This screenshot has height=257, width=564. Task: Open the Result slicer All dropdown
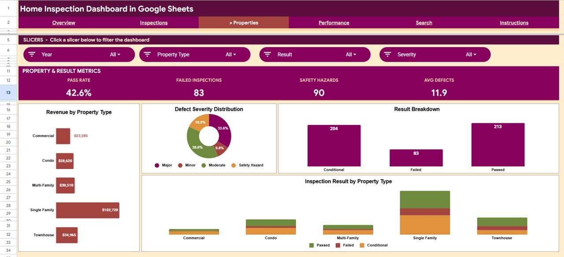351,55
